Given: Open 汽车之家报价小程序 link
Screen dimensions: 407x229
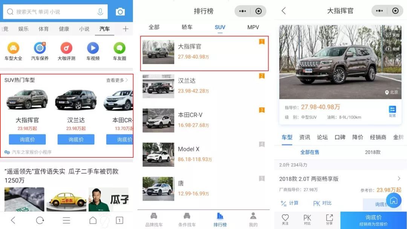Looking at the screenshot, I should pyautogui.click(x=28, y=152).
